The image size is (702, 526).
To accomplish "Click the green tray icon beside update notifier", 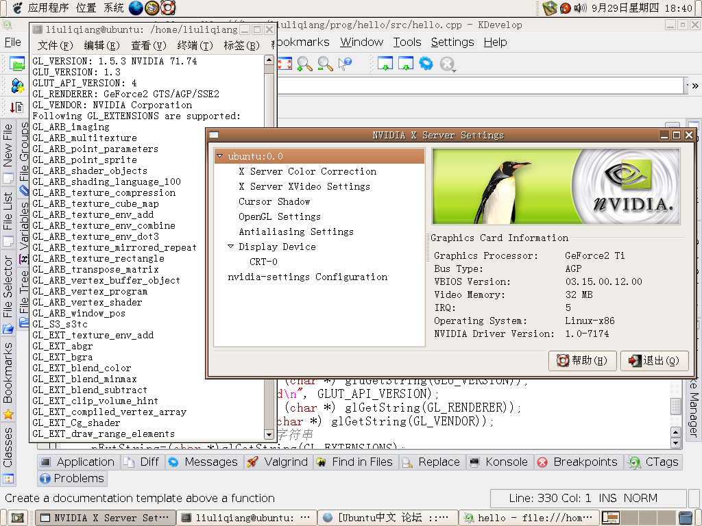I will tap(549, 8).
